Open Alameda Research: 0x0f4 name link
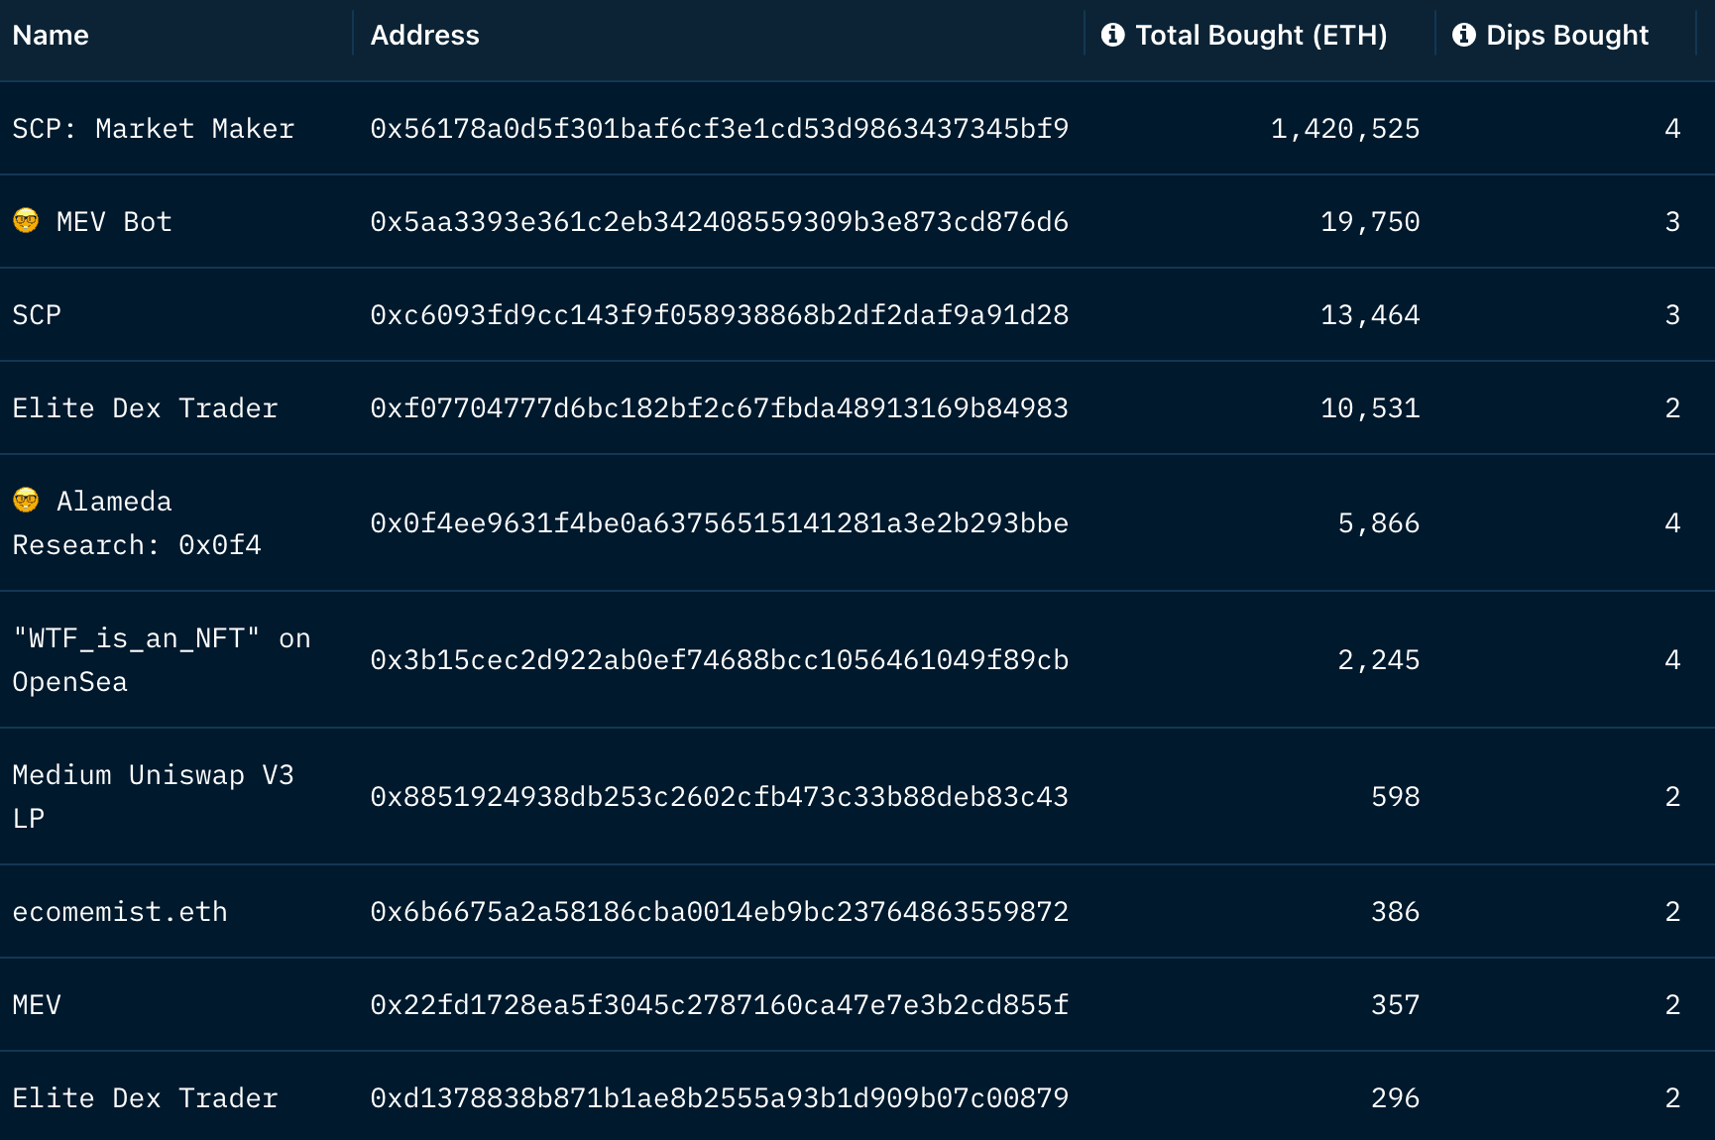 pyautogui.click(x=137, y=523)
